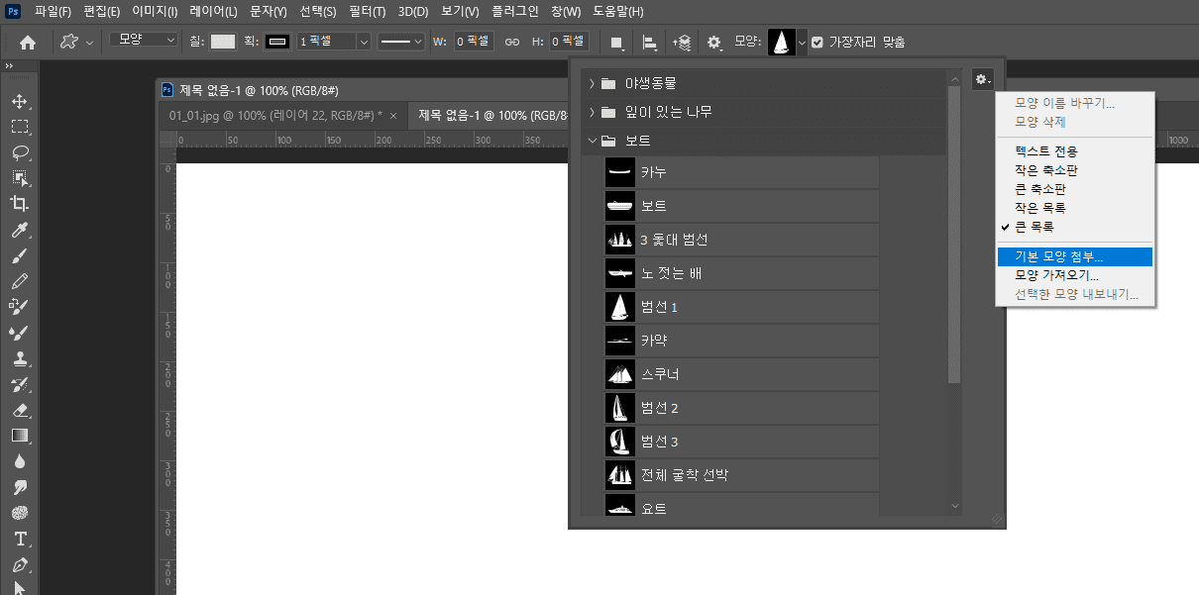Open the stroke width 1 픽셀 dropdown

tap(363, 42)
